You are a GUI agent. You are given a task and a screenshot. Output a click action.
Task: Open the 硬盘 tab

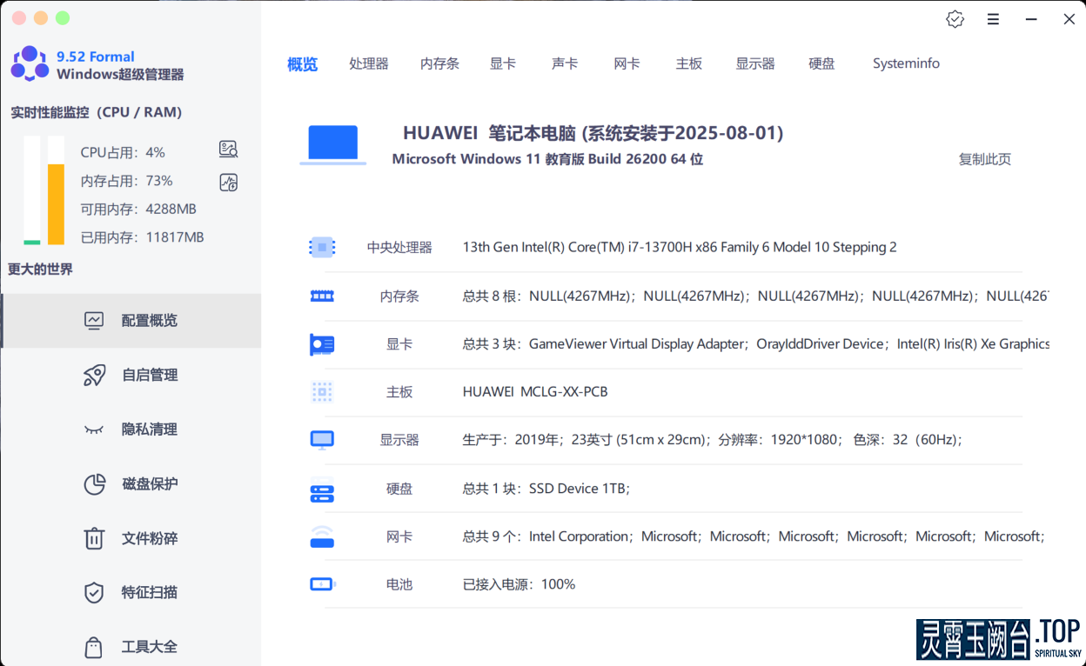tap(821, 63)
